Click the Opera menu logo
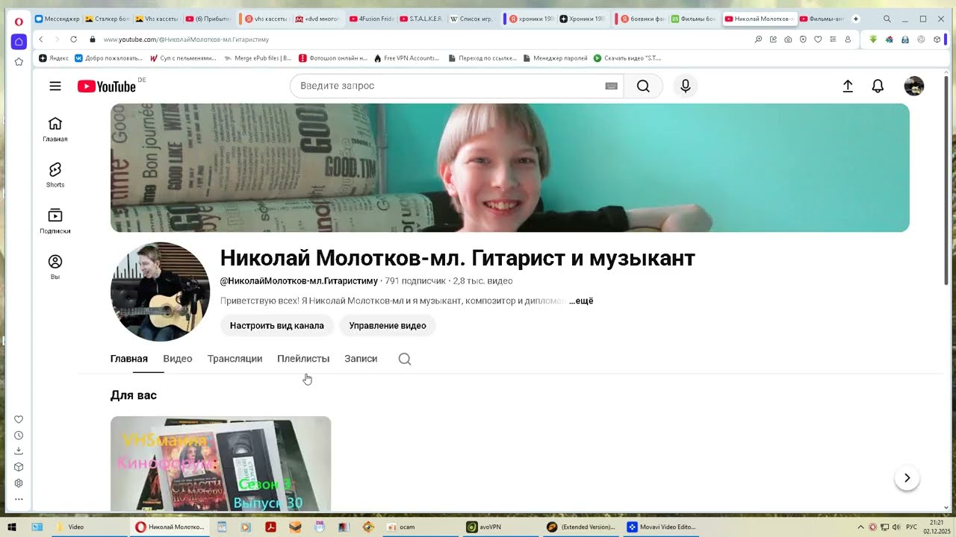This screenshot has width=956, height=537. (19, 21)
